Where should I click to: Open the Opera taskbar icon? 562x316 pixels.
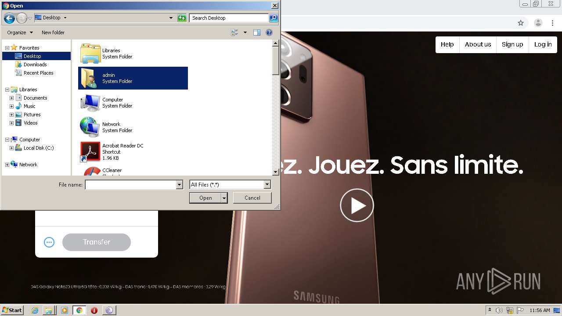click(x=94, y=310)
